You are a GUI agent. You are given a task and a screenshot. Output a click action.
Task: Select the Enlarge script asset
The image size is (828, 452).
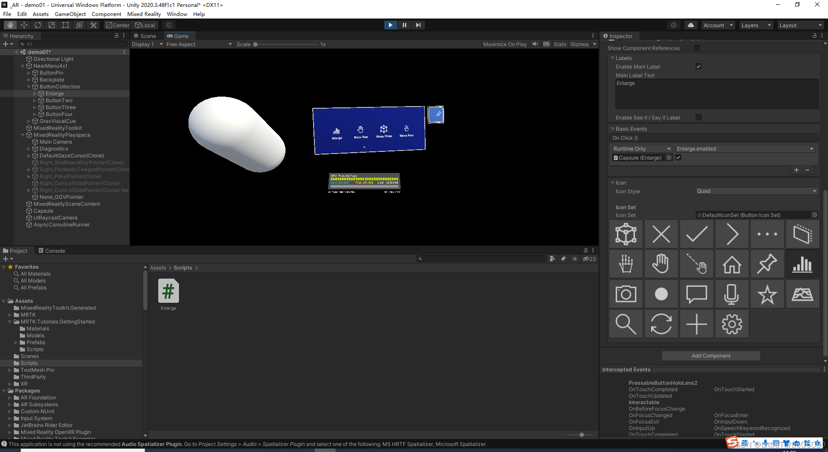click(x=168, y=295)
